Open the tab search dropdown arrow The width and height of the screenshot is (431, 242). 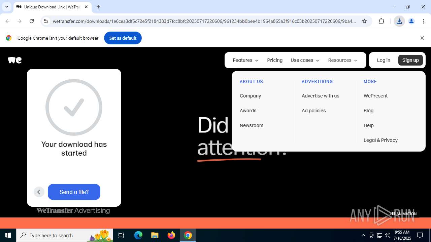pos(6,7)
